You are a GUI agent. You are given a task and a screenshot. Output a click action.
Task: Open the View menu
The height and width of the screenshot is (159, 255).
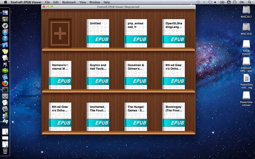(x=83, y=2)
